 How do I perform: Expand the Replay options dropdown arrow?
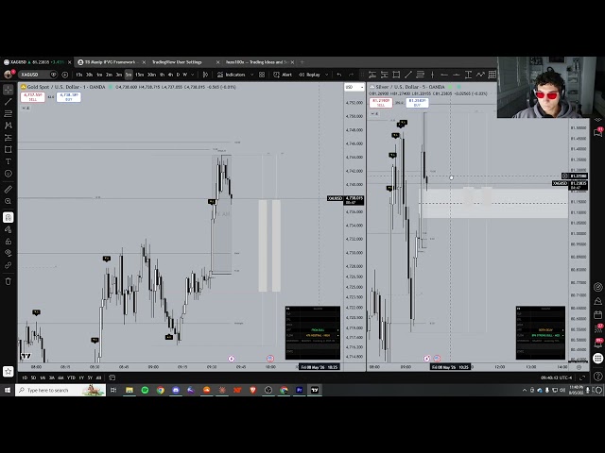click(326, 75)
